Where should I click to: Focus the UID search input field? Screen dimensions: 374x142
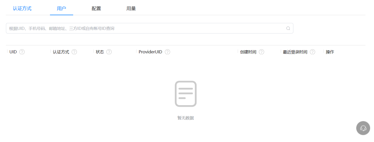click(x=149, y=28)
